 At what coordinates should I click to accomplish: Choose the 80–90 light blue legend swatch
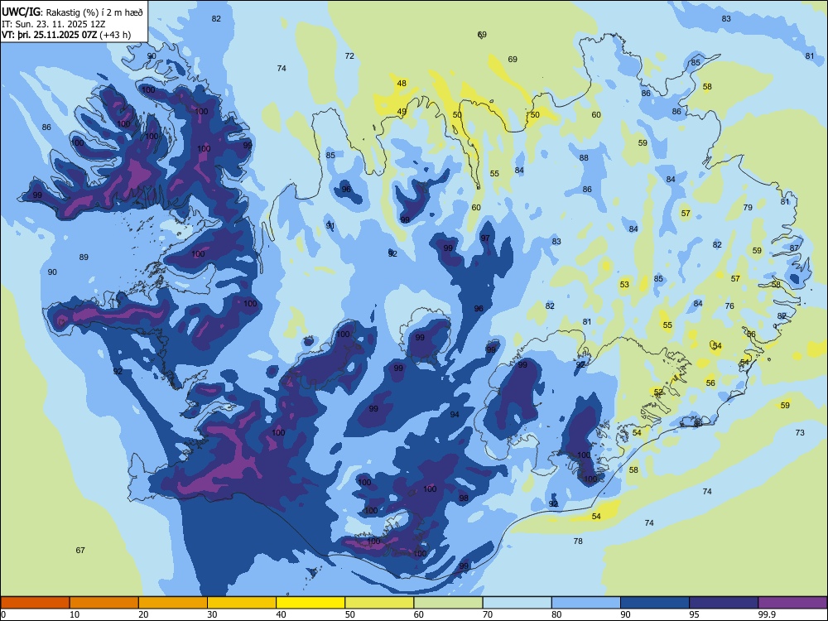click(x=586, y=603)
